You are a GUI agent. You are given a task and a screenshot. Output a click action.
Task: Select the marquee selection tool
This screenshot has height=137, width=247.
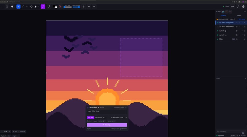tap(7, 7)
